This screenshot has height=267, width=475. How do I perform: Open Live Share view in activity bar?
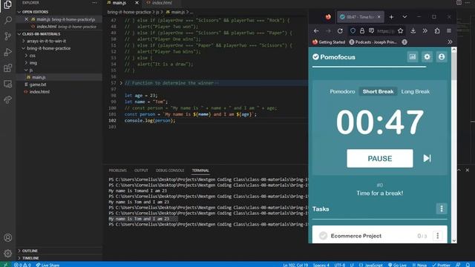[x=8, y=99]
